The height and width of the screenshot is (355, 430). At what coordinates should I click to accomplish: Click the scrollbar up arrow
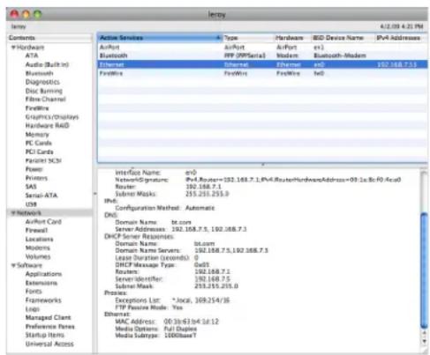tap(424, 333)
